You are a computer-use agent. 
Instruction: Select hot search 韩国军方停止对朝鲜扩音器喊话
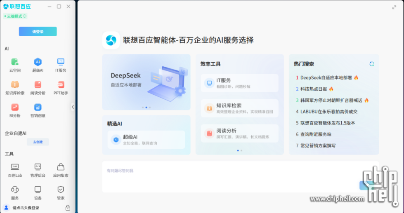coord(331,101)
